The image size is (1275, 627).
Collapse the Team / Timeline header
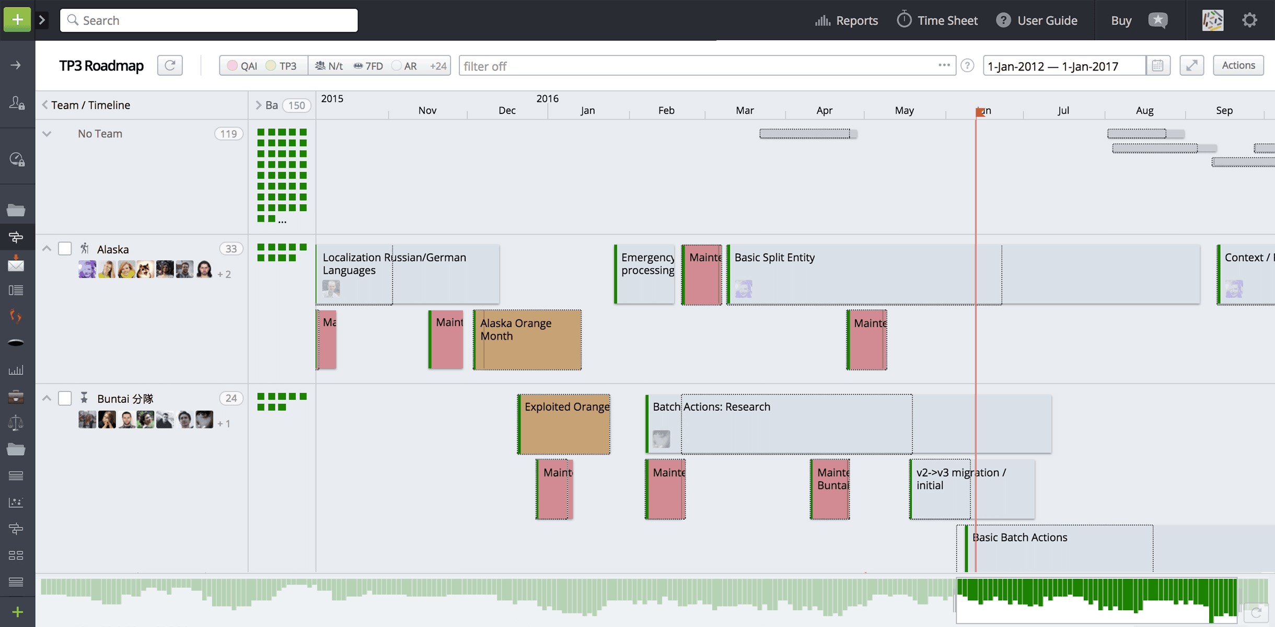pyautogui.click(x=45, y=104)
